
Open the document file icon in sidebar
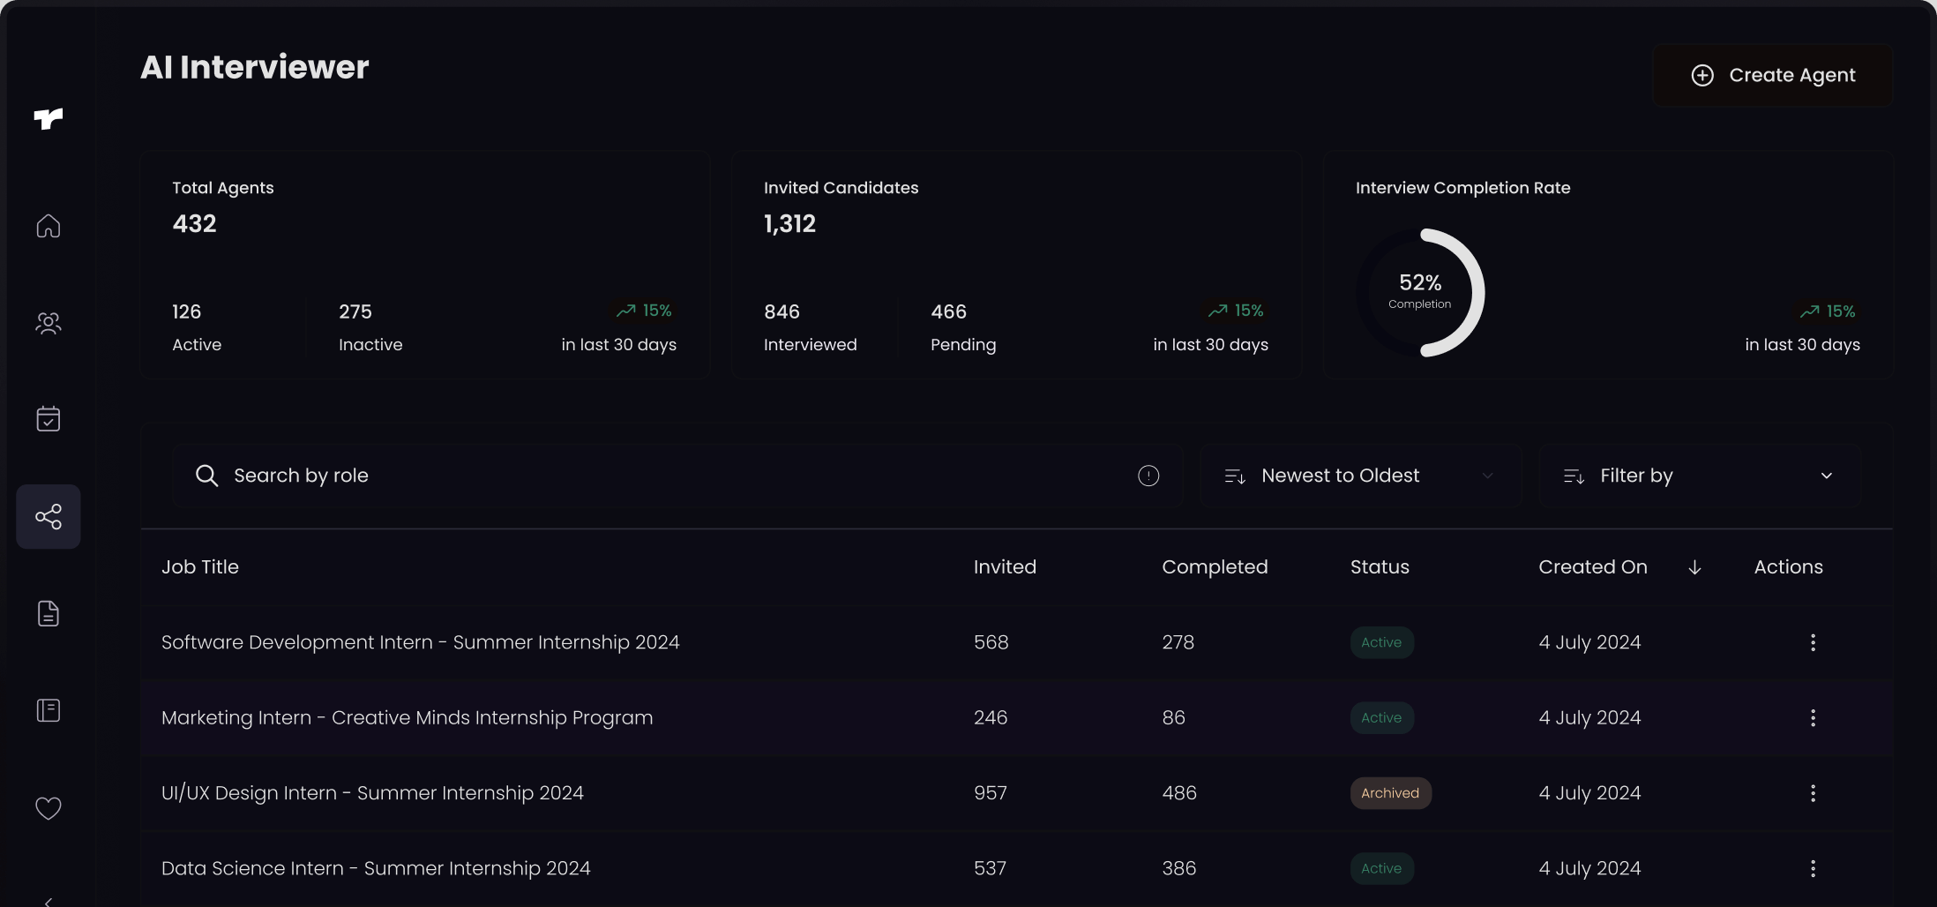49,614
